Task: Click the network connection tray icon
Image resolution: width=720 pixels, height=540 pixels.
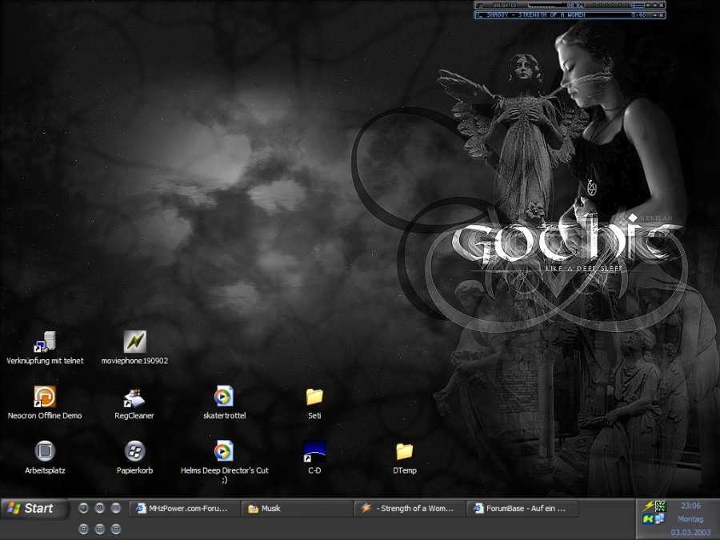Action: coord(660,519)
